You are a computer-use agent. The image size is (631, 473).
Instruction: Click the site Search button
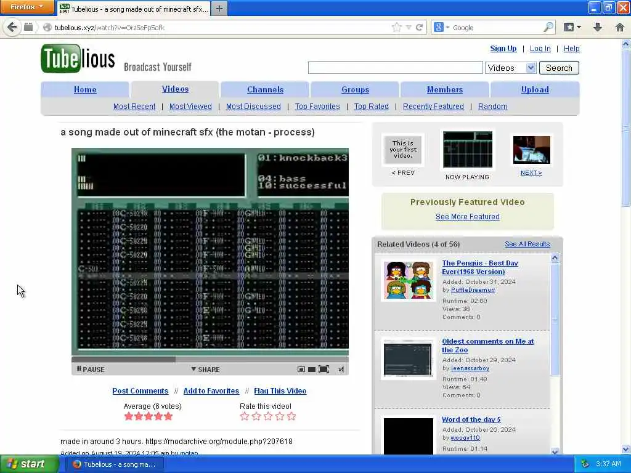coord(559,68)
